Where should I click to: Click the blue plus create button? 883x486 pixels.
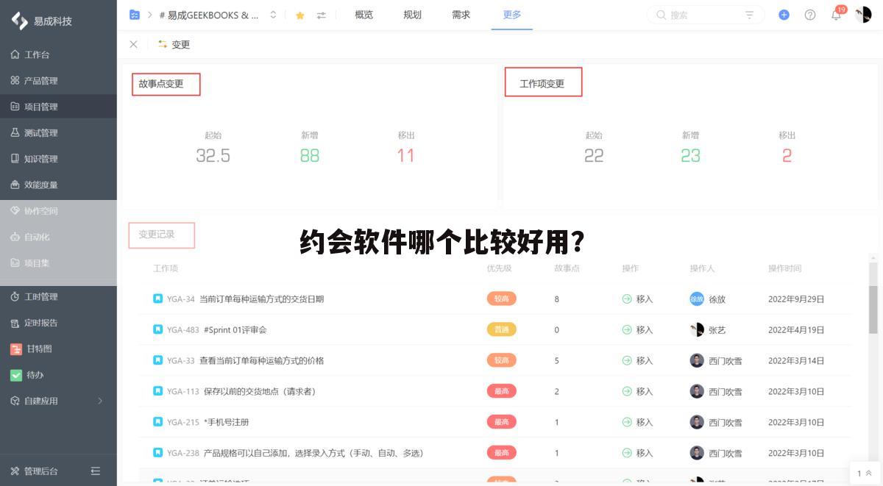(784, 15)
